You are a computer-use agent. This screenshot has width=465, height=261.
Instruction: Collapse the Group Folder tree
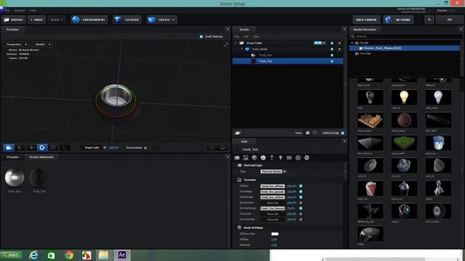coord(236,43)
